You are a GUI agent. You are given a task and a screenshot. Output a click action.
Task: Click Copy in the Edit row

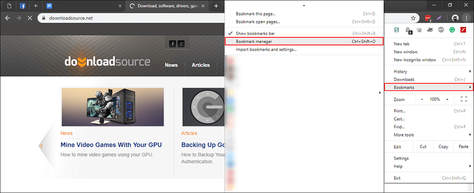click(x=443, y=147)
